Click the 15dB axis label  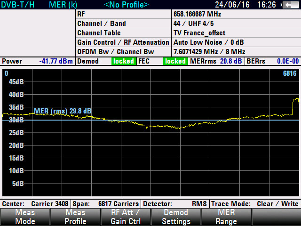click(x=16, y=158)
